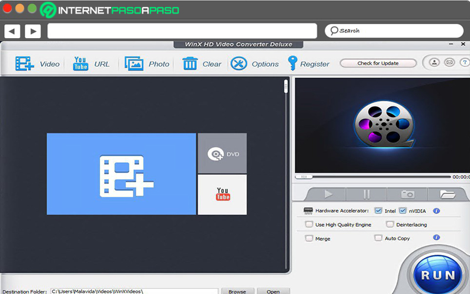Enable the Deinterlacing checkbox
The image size is (470, 294).
390,224
